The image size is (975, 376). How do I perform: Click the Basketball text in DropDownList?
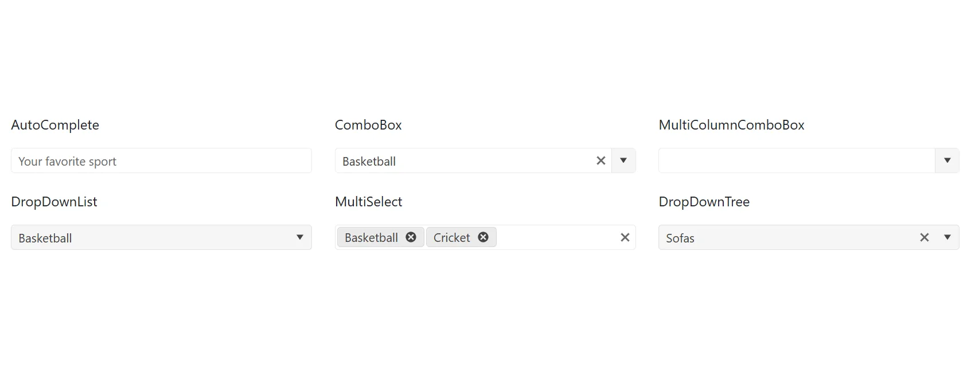[45, 238]
